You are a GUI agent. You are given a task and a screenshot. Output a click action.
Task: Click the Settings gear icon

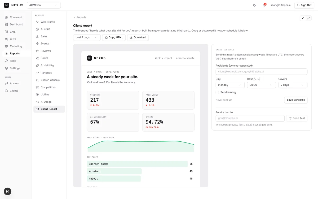point(6,68)
